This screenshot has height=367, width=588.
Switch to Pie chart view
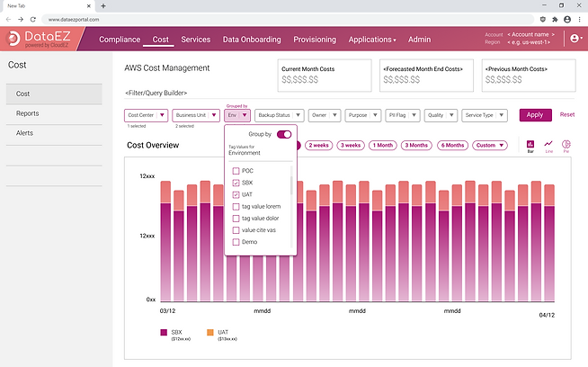566,146
